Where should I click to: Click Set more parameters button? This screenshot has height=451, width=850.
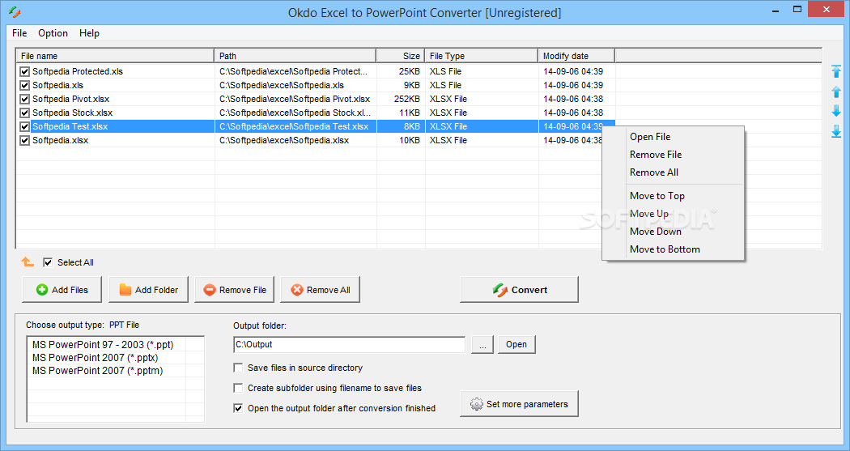tap(520, 404)
